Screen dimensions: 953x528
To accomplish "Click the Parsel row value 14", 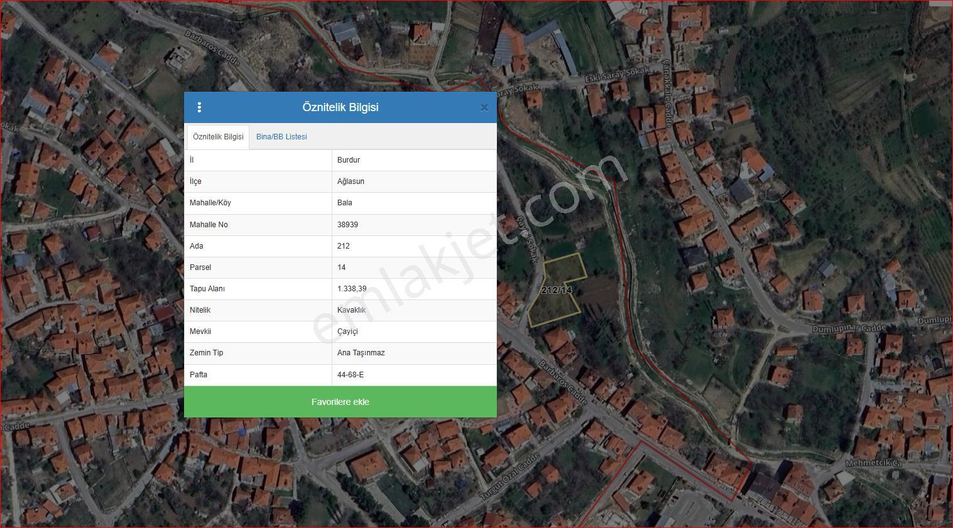I will click(x=341, y=267).
